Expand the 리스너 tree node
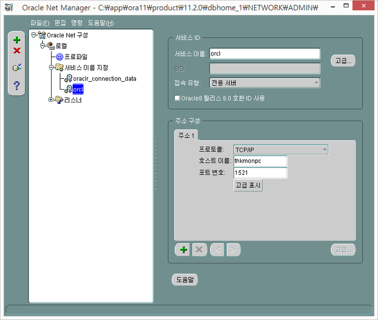Viewport: 378px width, 320px height. [51, 100]
